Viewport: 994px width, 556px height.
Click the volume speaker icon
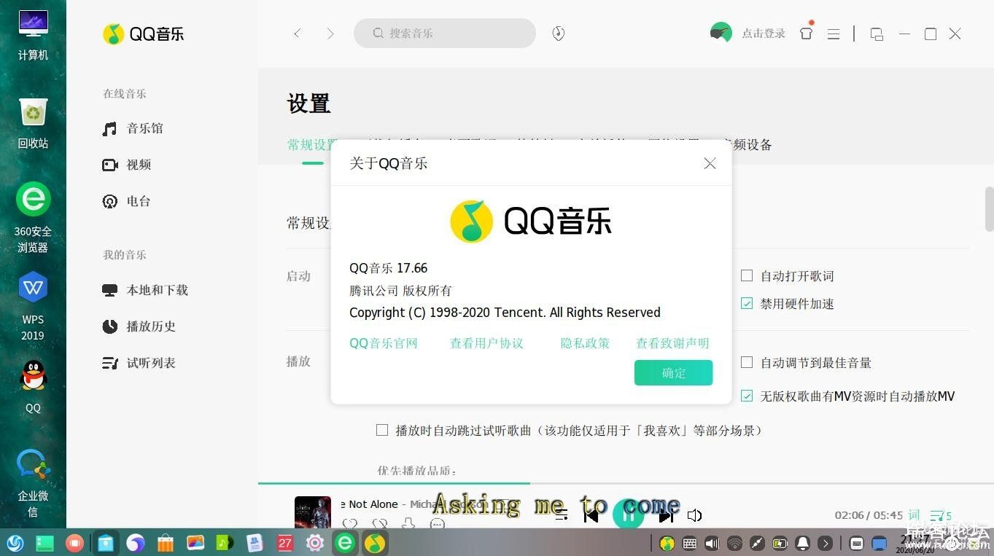click(x=694, y=516)
